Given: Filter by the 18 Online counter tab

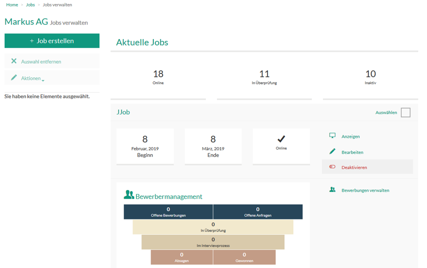Looking at the screenshot, I should pos(158,77).
